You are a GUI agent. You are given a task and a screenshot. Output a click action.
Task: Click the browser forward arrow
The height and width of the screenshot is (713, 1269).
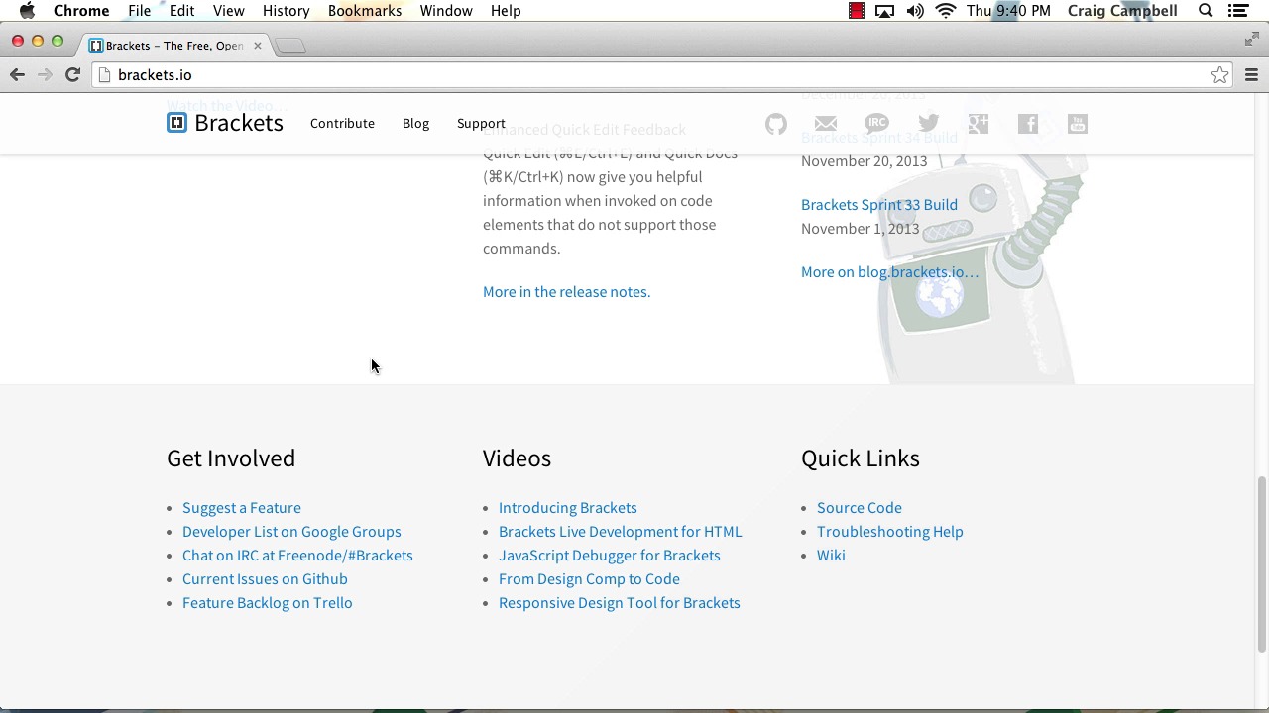(45, 75)
